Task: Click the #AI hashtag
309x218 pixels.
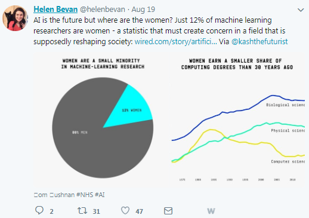Action: (100, 195)
